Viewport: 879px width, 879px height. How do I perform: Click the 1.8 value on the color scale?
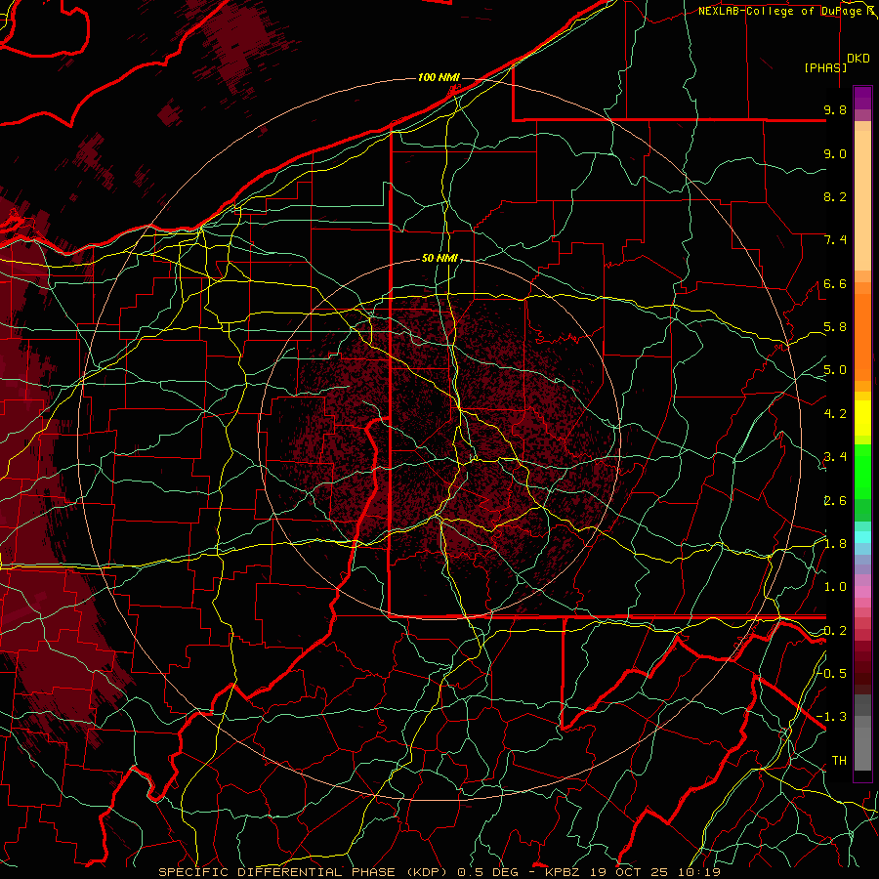point(835,544)
